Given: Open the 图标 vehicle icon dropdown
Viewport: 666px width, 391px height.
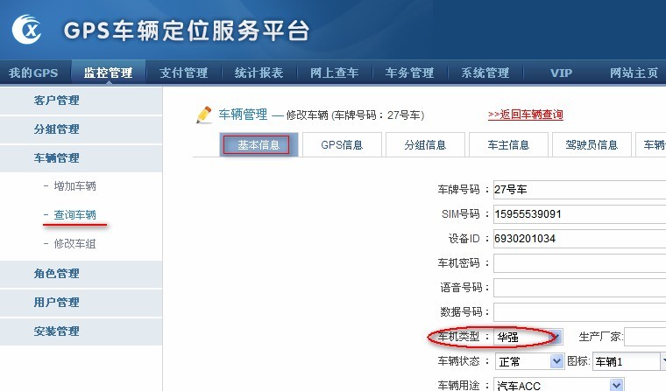Looking at the screenshot, I should [x=628, y=361].
